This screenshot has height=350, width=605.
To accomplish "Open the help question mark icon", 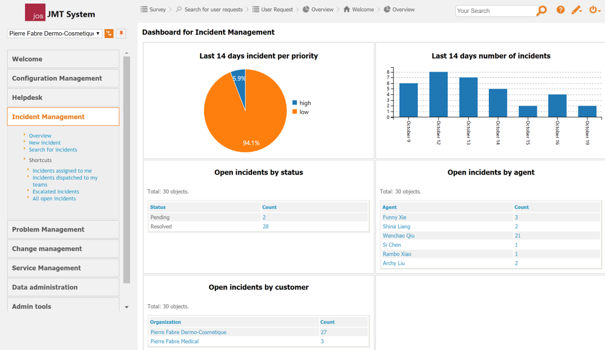I will pos(560,10).
